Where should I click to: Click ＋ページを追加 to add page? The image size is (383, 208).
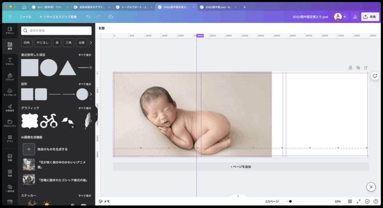point(240,167)
